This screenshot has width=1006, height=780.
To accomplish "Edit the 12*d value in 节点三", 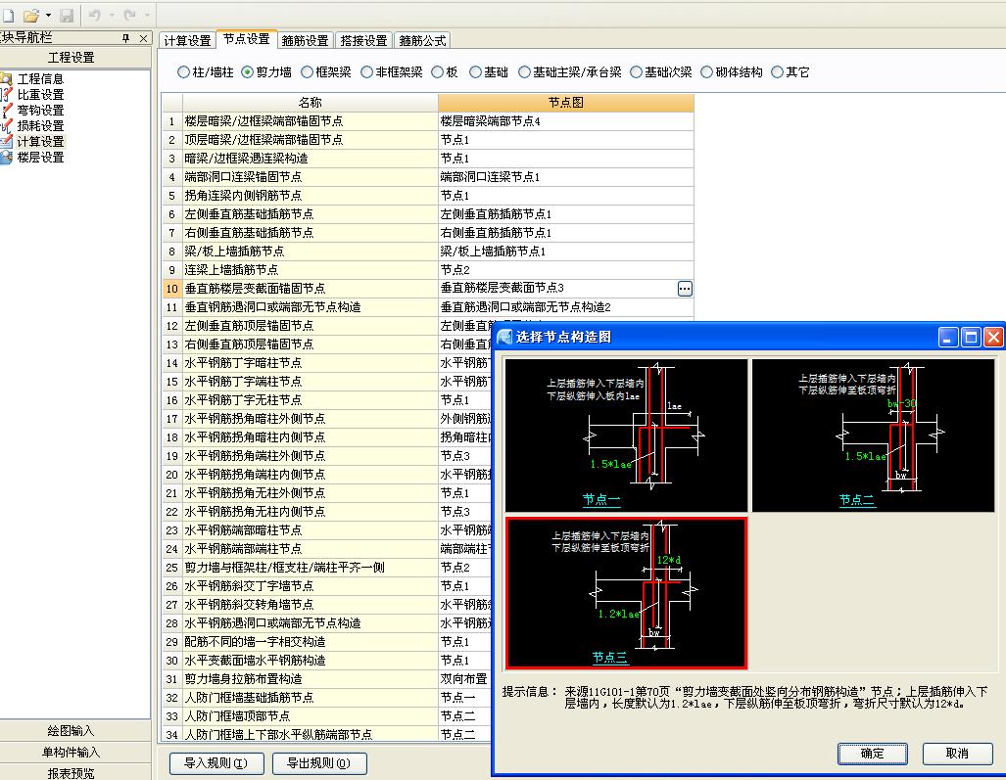I will (669, 560).
